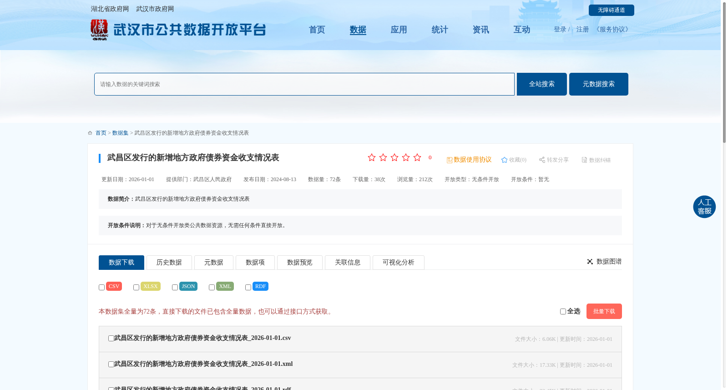Switch to the 元数据 tab
Image resolution: width=728 pixels, height=390 pixels.
click(214, 263)
